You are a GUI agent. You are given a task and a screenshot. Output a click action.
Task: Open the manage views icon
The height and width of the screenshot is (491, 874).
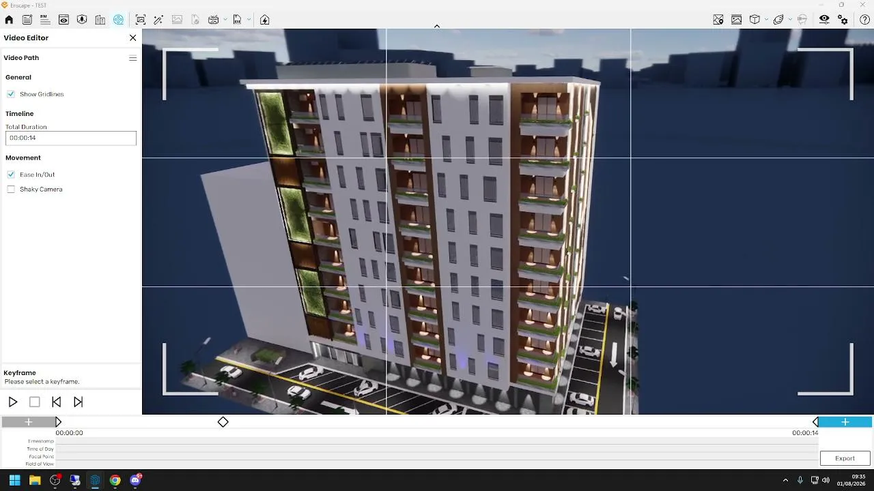[x=64, y=20]
